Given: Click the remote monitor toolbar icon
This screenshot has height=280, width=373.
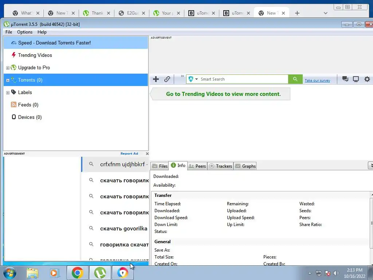Looking at the screenshot, I should click(x=356, y=79).
